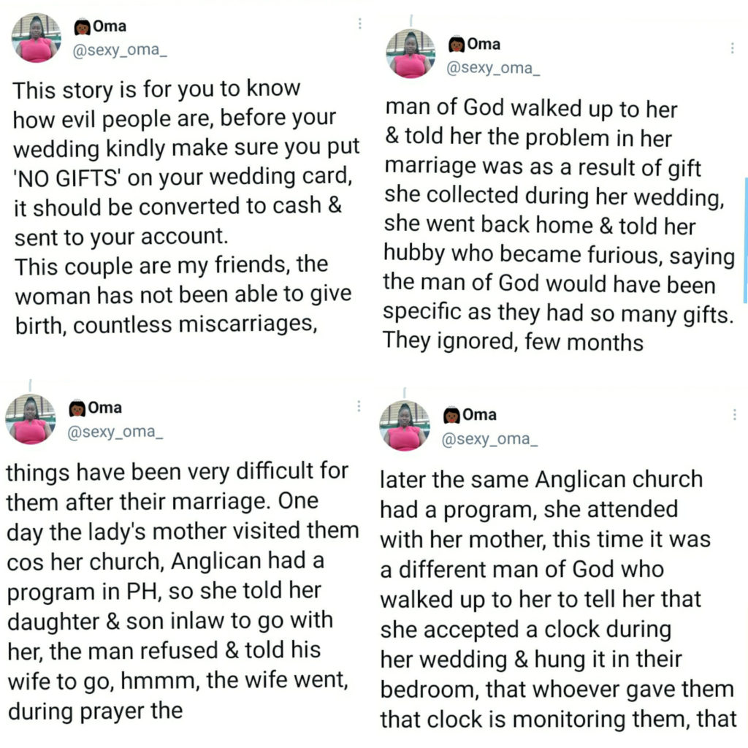The image size is (748, 748).
Task: Click Oma's avatar on 'later the same Anglican' tweet
Action: click(405, 426)
